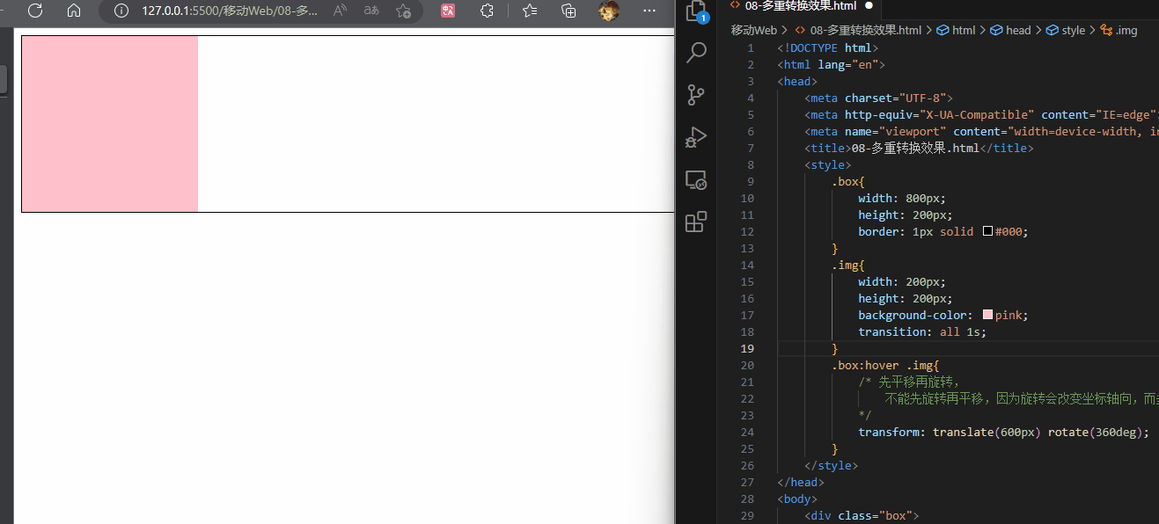Refresh the browser page

[x=35, y=11]
